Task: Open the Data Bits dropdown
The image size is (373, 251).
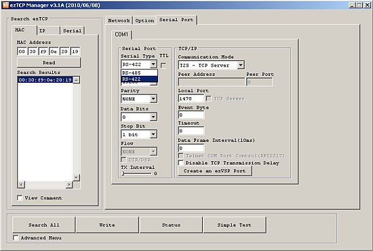Action: click(x=153, y=117)
